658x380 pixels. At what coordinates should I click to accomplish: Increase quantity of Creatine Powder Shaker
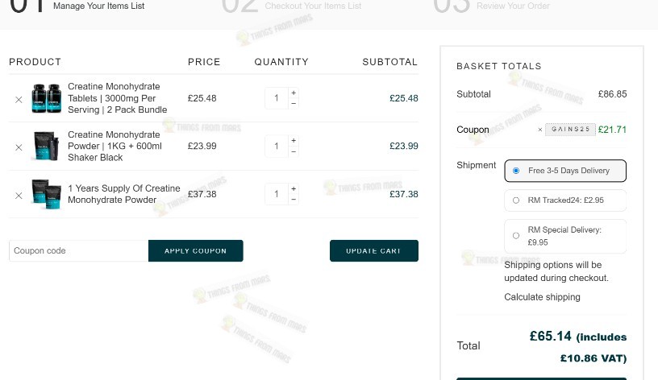(294, 141)
